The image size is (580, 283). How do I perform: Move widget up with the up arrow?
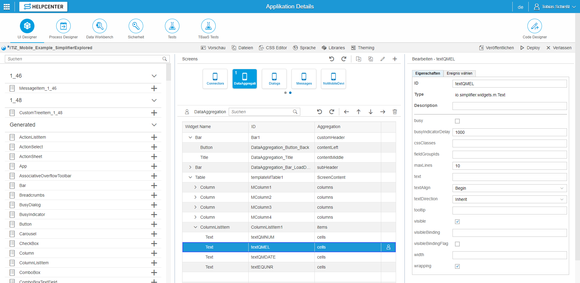(358, 112)
